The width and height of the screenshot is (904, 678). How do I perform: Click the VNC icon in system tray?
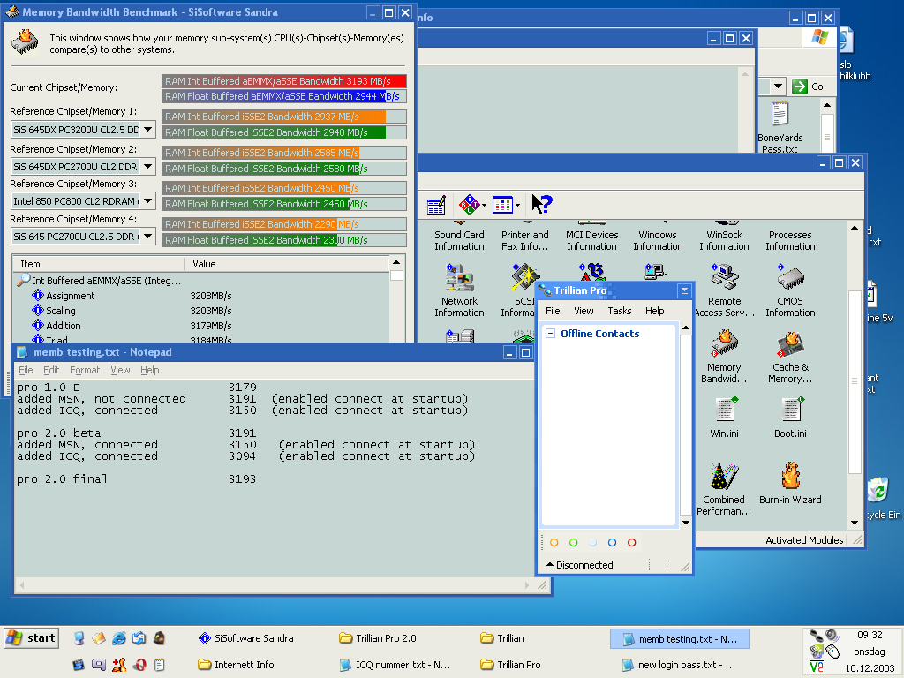tap(817, 667)
